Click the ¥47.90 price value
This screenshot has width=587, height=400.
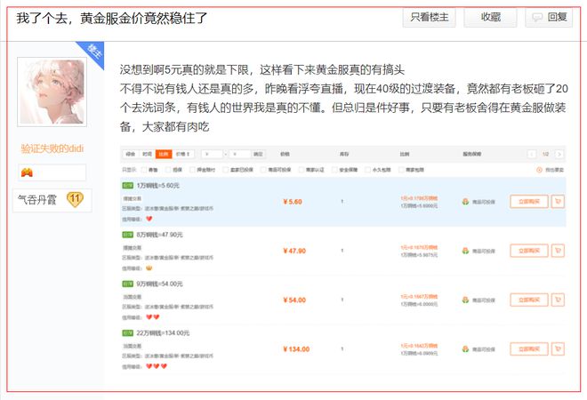tap(294, 251)
